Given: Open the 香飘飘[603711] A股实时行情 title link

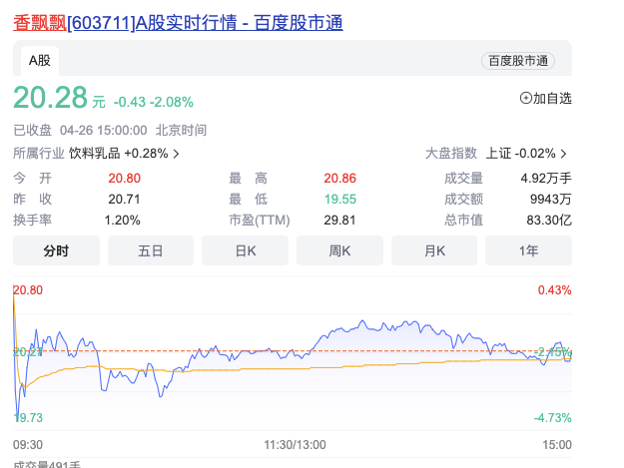Looking at the screenshot, I should (x=178, y=21).
